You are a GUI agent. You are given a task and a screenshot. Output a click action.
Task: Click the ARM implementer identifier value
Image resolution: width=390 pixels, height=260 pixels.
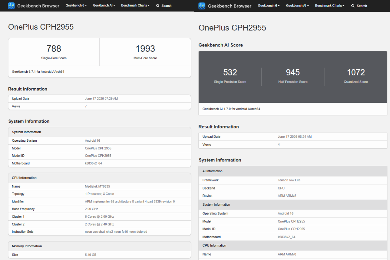pos(130,201)
